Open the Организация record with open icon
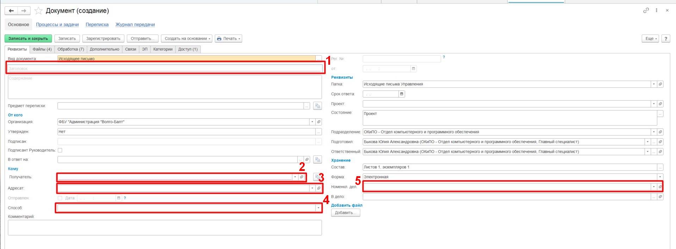The image size is (676, 249). coord(319,122)
